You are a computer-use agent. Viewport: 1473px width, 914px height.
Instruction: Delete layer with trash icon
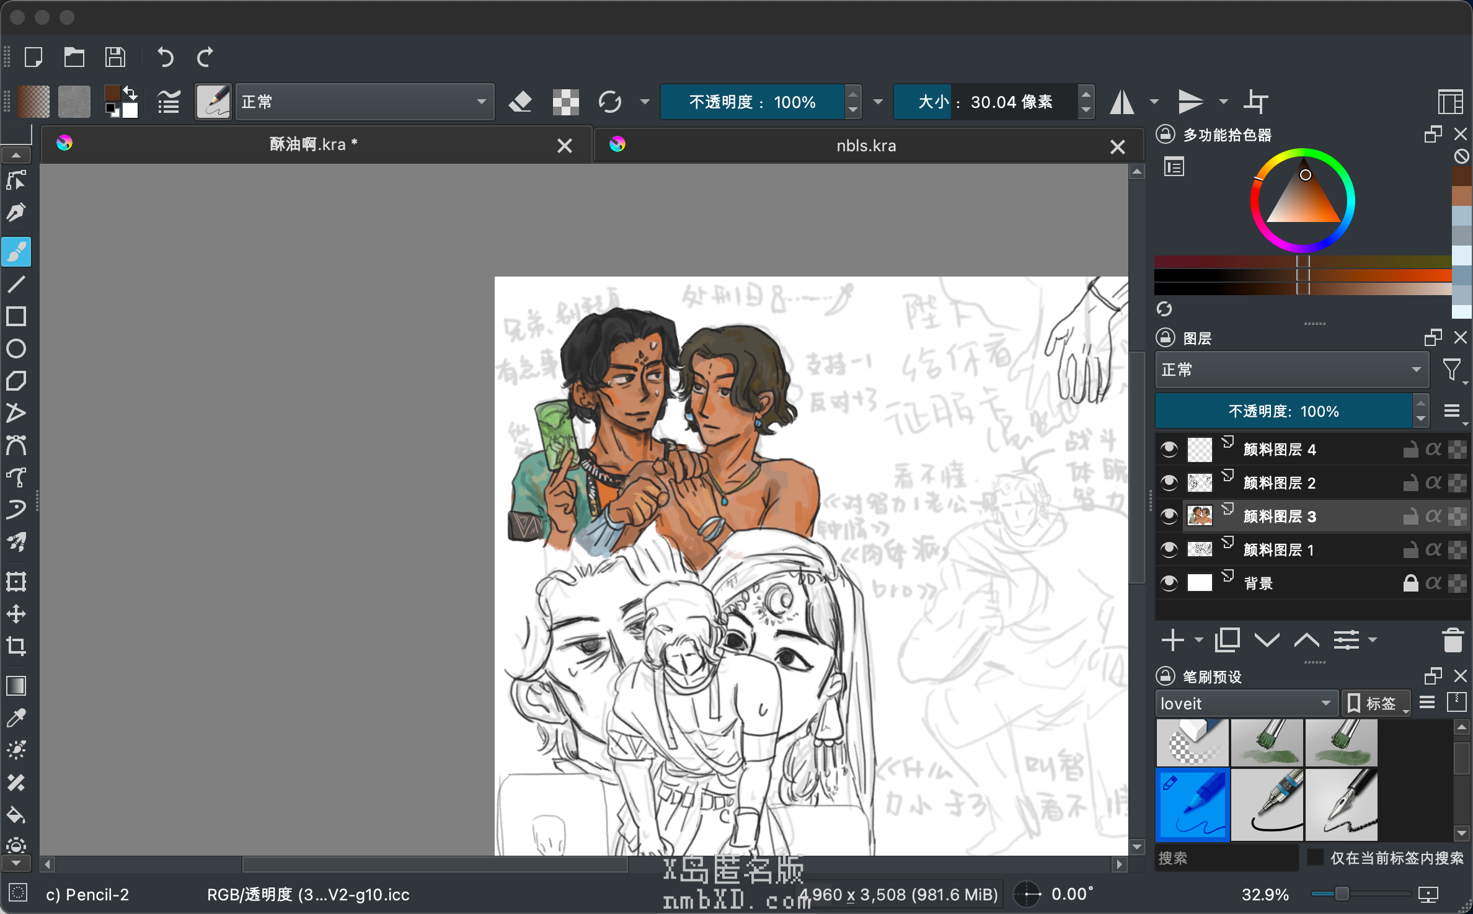(1452, 640)
